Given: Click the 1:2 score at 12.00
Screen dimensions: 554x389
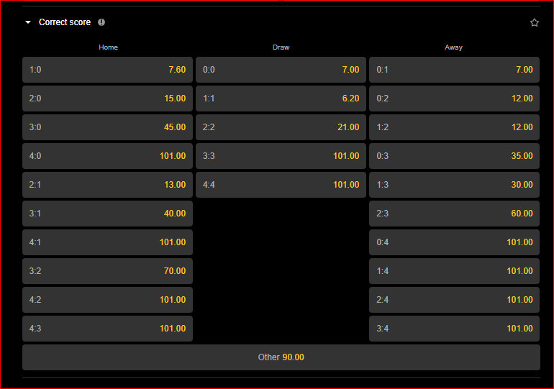Looking at the screenshot, I should pos(454,127).
